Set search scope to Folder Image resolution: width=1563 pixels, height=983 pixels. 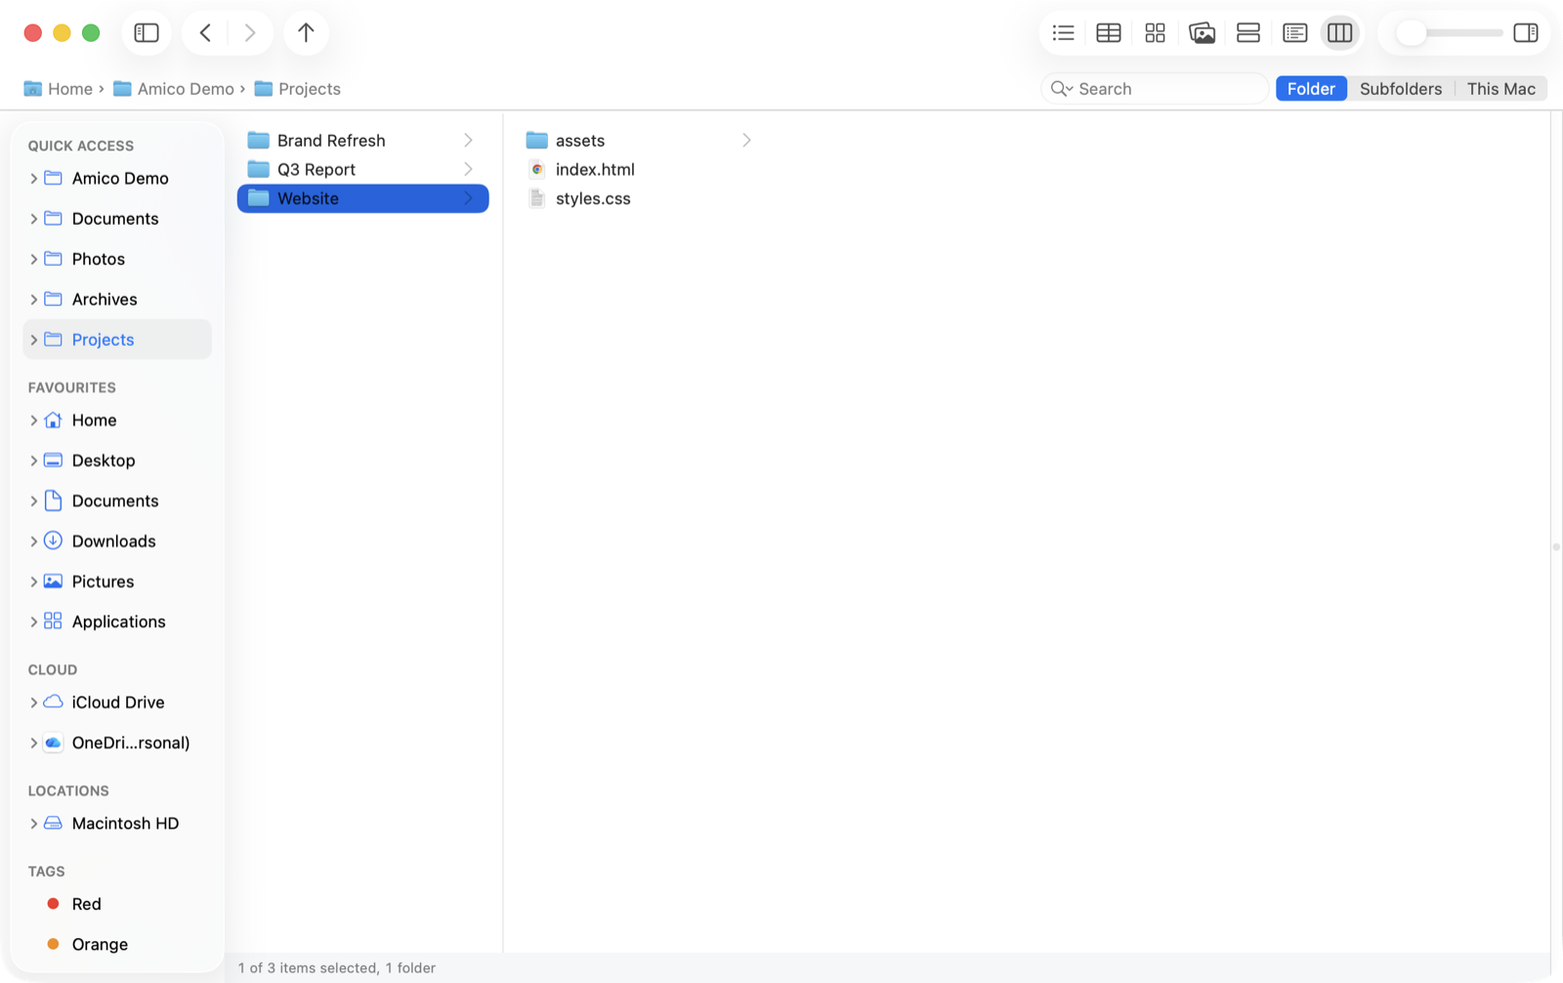click(1311, 89)
